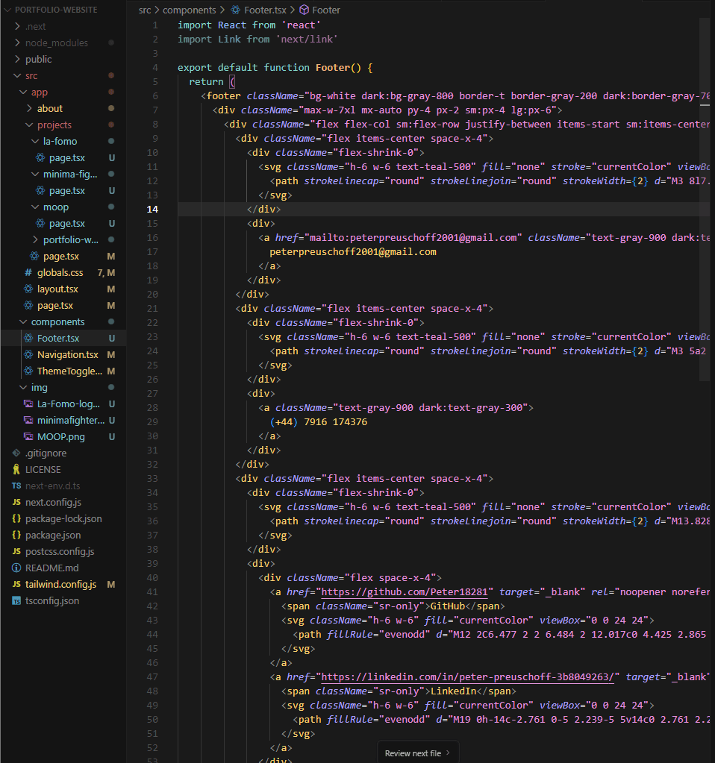Viewport: 715px width, 763px height.
Task: Click the '7, M' badge beside globals.css
Action: point(106,272)
